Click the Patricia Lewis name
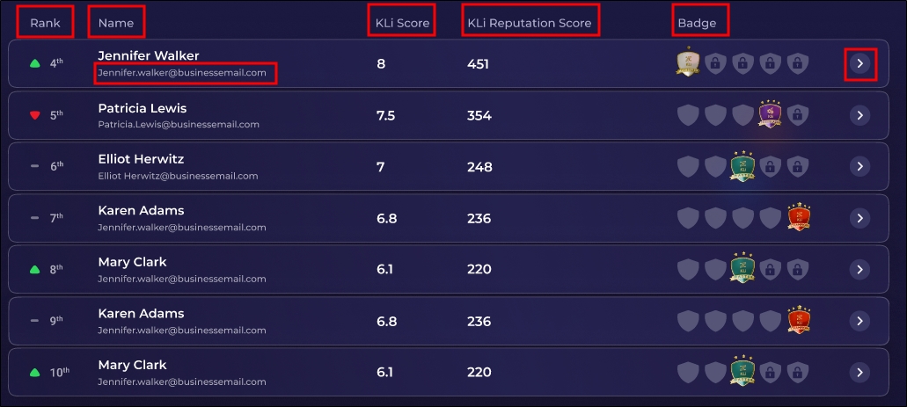The height and width of the screenshot is (407, 907). pyautogui.click(x=143, y=108)
